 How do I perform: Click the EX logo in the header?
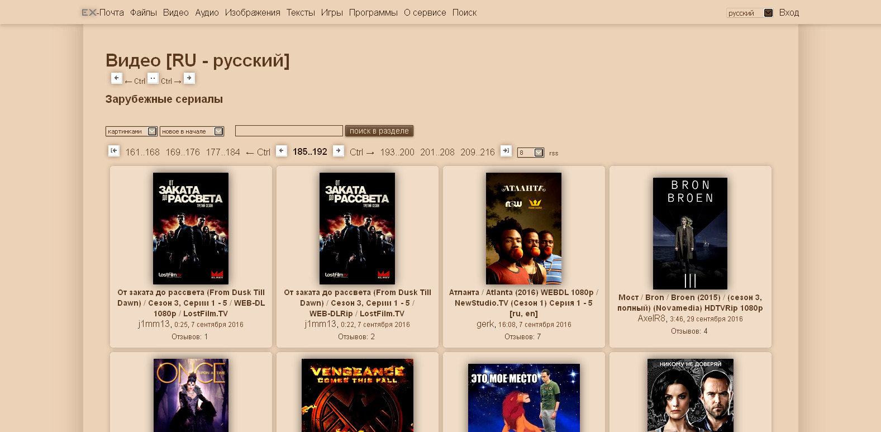[89, 12]
